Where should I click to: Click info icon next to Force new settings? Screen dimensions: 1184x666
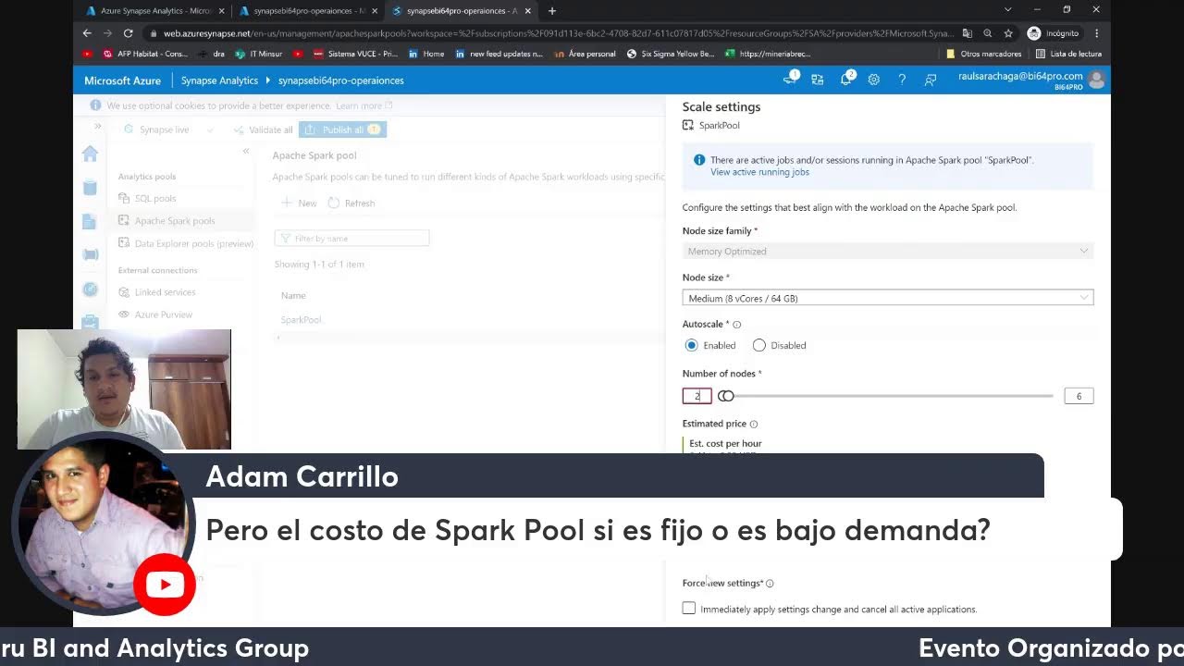[x=770, y=584]
